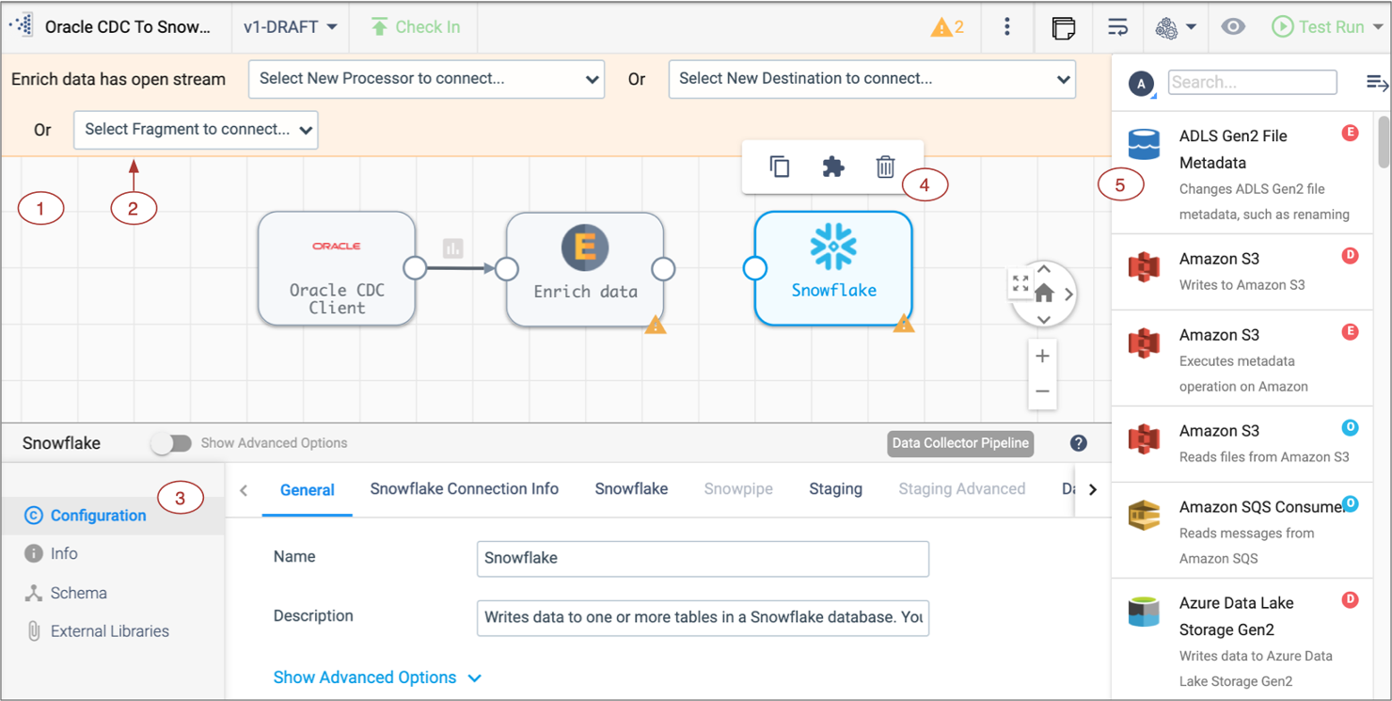Switch to the Staging Advanced tab
The height and width of the screenshot is (701, 1392).
coord(961,489)
